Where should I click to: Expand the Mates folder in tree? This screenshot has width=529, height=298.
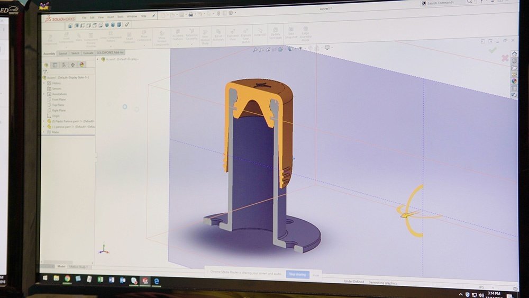pyautogui.click(x=43, y=132)
